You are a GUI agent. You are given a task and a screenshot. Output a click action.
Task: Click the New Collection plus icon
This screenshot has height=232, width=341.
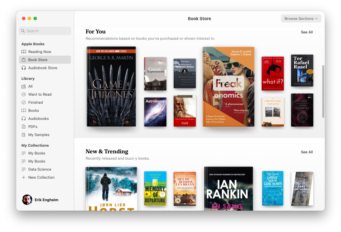[23, 177]
